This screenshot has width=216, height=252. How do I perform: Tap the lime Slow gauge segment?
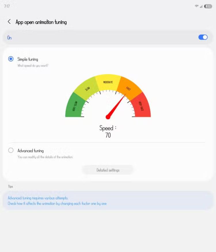point(87,89)
